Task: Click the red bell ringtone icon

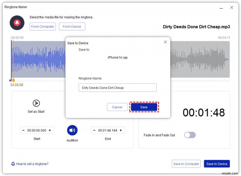Action: (17, 23)
